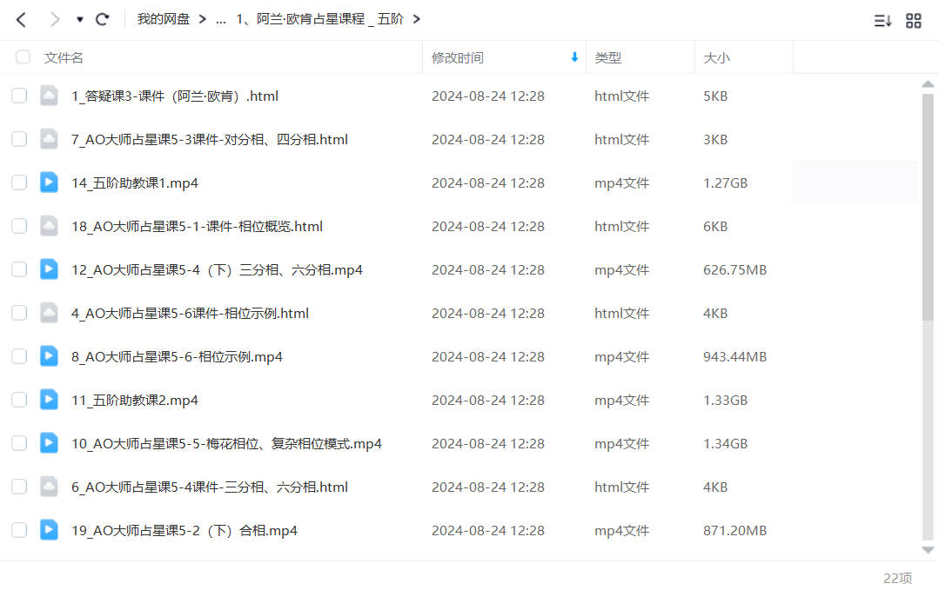The width and height of the screenshot is (939, 590).
Task: Click video icon of 10_AO大师占星课5-5
Action: tap(49, 443)
